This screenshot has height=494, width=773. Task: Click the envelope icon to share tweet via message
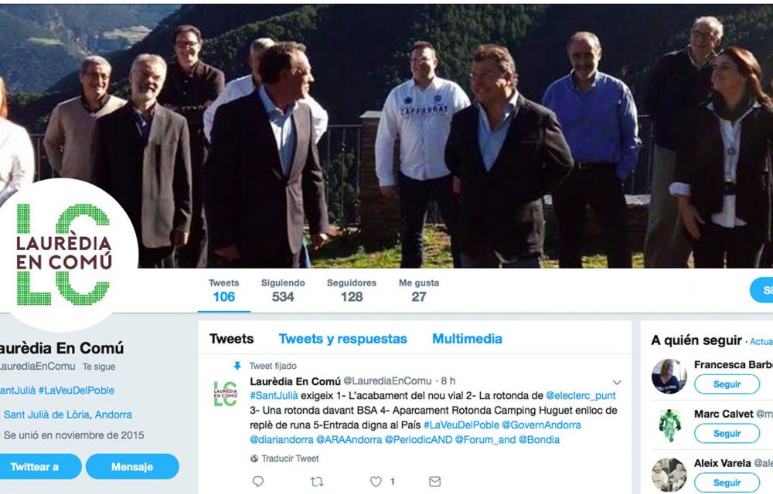pyautogui.click(x=434, y=482)
